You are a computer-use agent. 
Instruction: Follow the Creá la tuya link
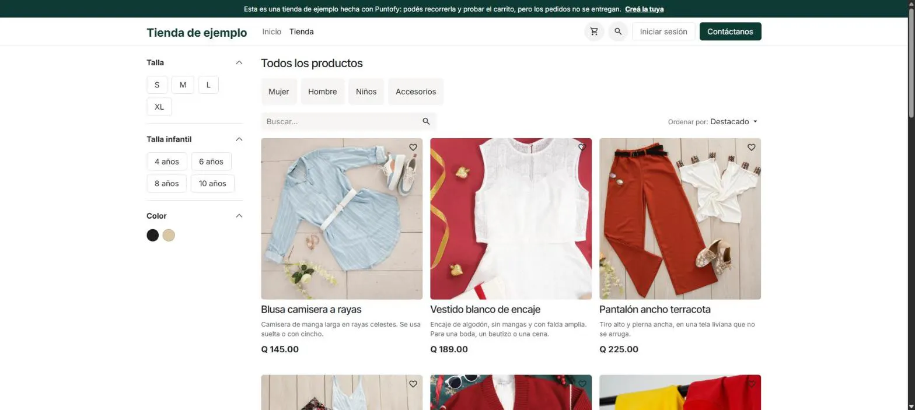pos(644,9)
